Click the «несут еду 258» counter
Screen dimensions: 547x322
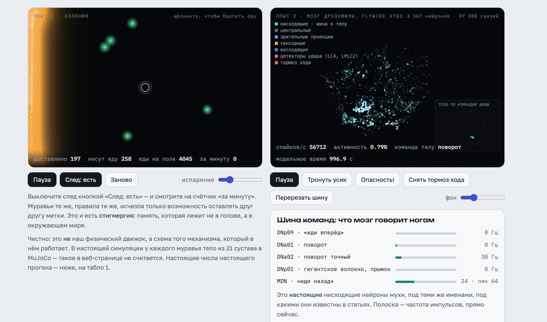[110, 159]
